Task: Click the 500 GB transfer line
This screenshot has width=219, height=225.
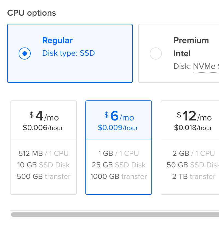Action: (44, 176)
